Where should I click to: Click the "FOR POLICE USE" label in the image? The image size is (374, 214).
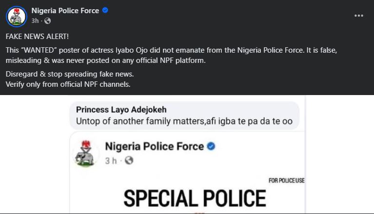click(286, 181)
